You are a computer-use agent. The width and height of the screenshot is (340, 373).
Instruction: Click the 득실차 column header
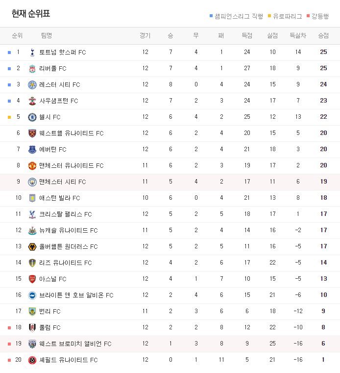tap(298, 36)
